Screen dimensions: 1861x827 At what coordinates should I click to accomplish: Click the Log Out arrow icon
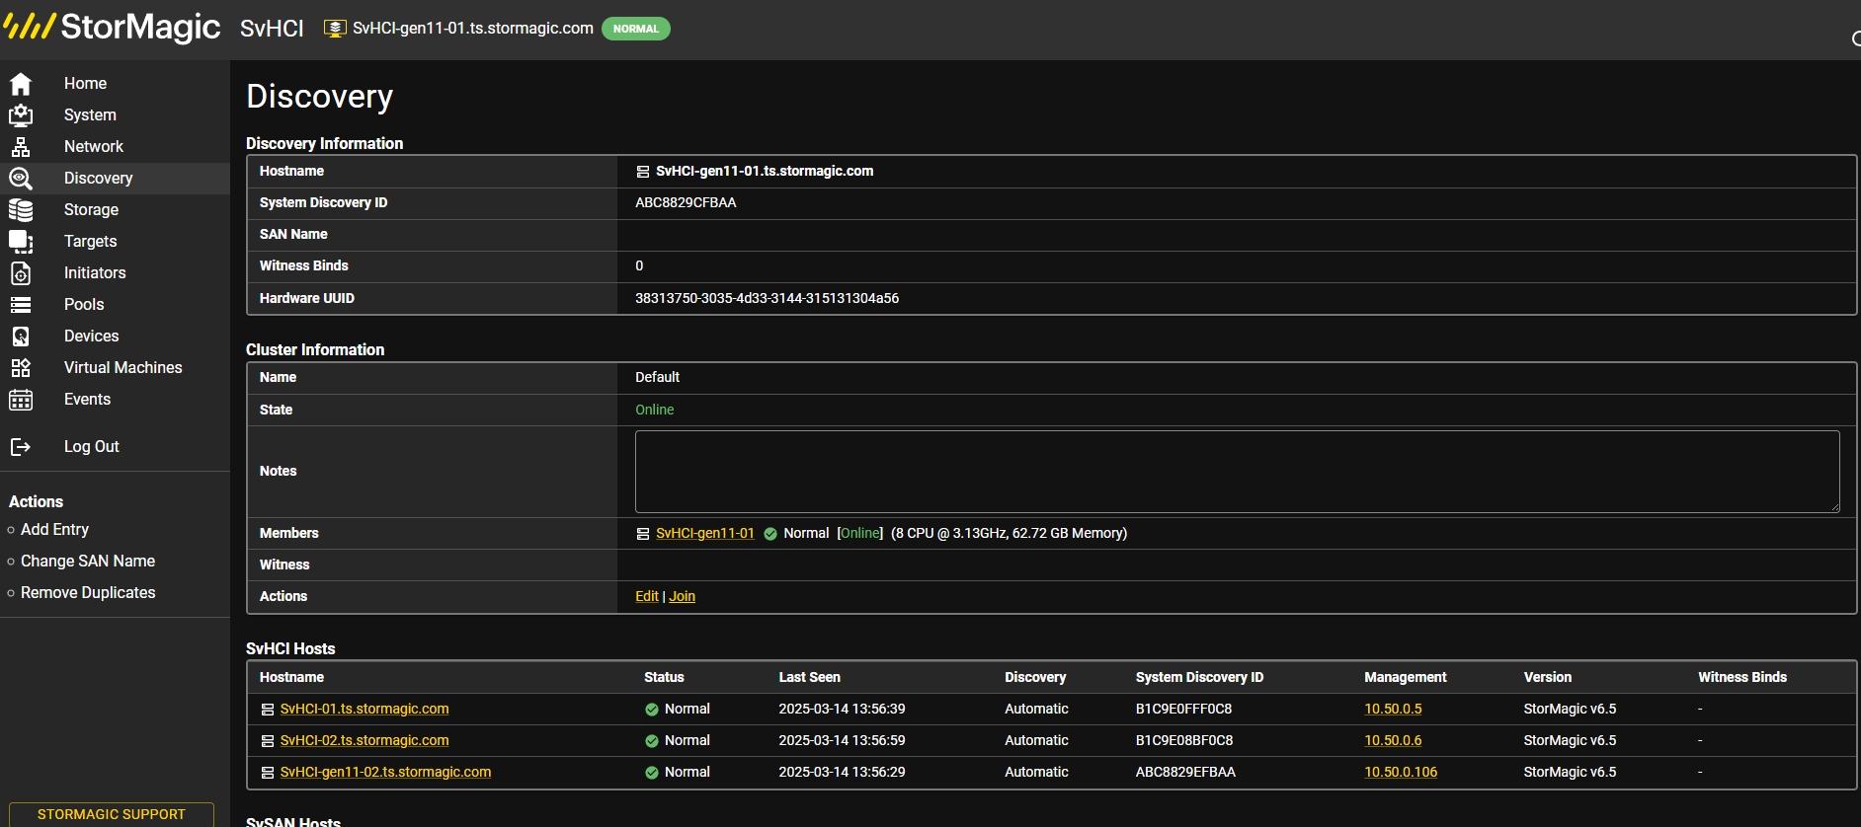coord(21,447)
